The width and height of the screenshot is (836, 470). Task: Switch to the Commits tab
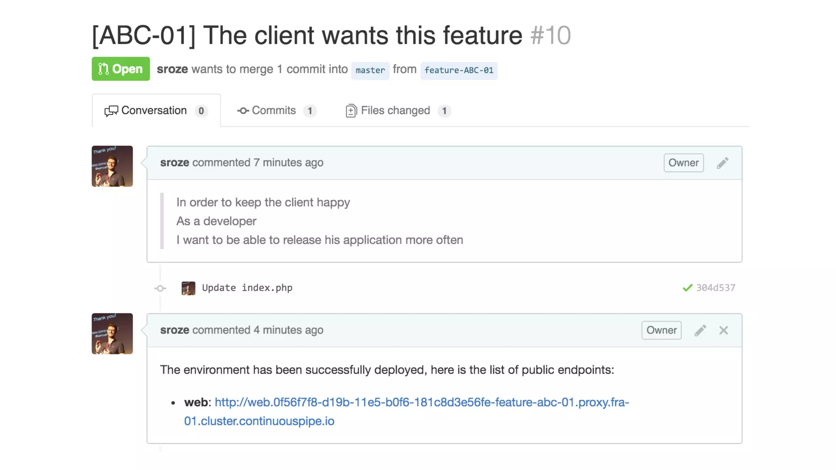[276, 111]
